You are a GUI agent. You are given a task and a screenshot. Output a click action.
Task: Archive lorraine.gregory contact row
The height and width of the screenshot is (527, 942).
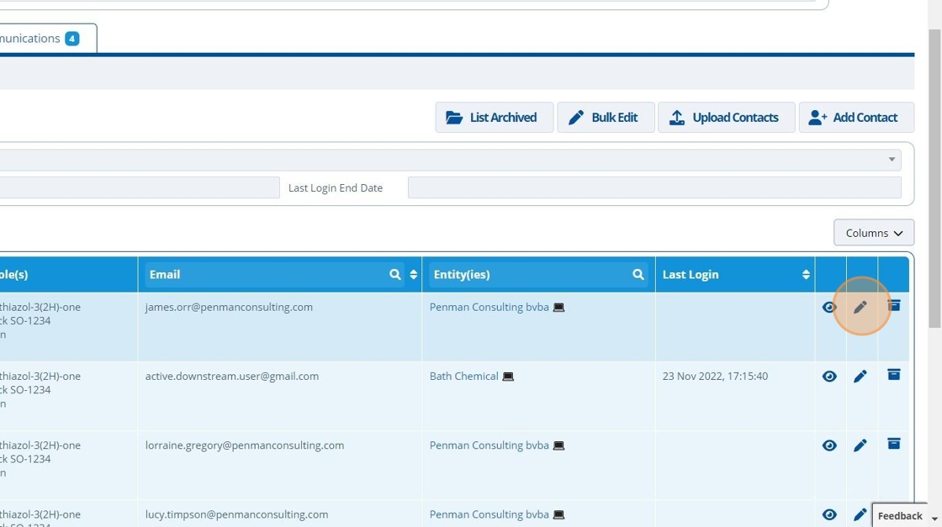pos(894,444)
